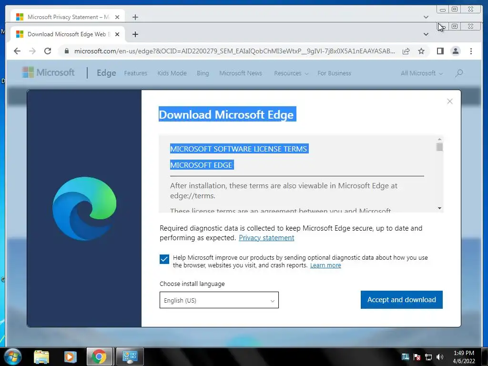
Task: Click the language bar tray icon
Action: click(405, 357)
